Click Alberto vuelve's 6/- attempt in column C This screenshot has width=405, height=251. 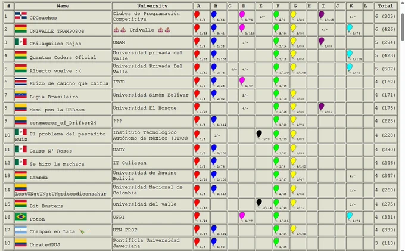pos(234,69)
